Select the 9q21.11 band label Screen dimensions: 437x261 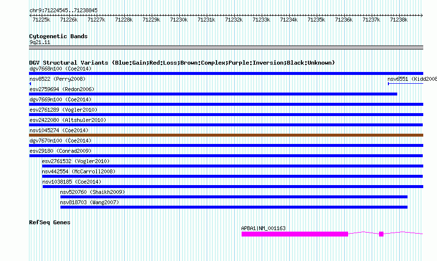click(x=40, y=42)
